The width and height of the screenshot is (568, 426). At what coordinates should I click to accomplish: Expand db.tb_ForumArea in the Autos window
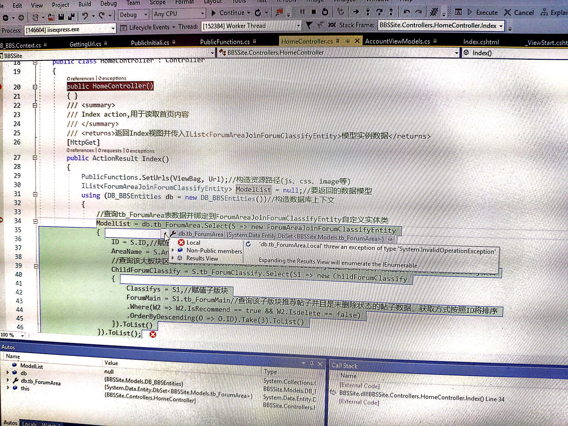coord(8,380)
